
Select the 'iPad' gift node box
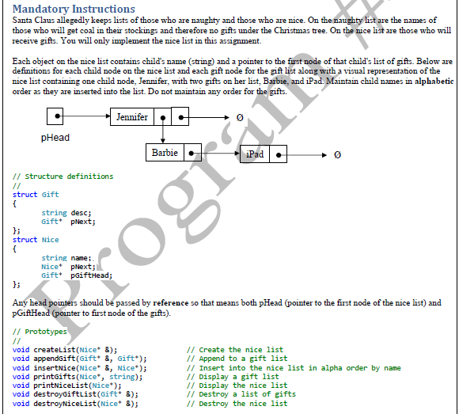264,154
